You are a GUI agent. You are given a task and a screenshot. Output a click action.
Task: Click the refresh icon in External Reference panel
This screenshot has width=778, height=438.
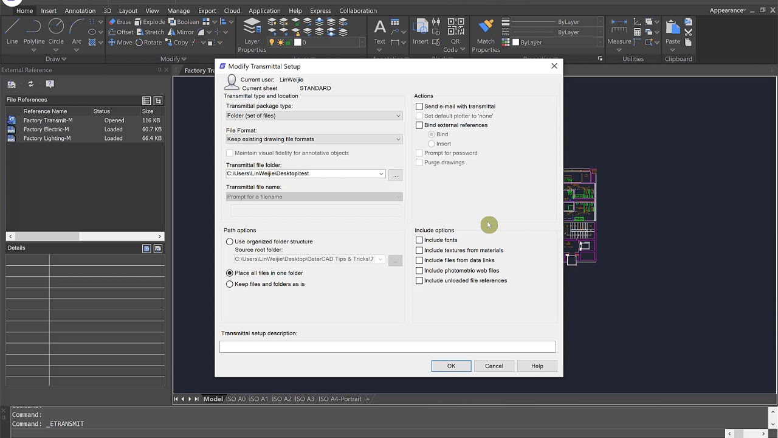pos(30,84)
